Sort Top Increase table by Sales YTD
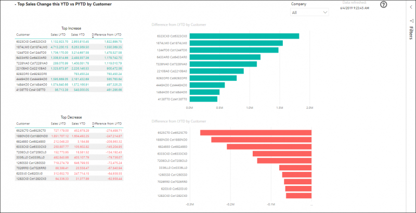This screenshot has width=416, height=213. tap(79, 34)
